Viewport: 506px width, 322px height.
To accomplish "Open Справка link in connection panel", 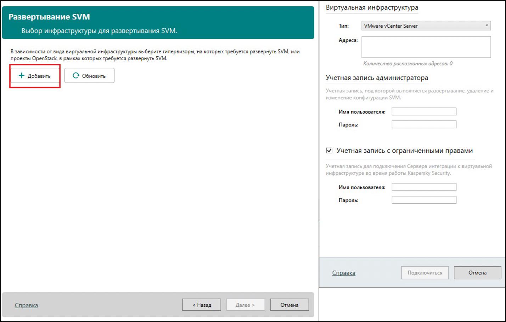I will [x=344, y=273].
